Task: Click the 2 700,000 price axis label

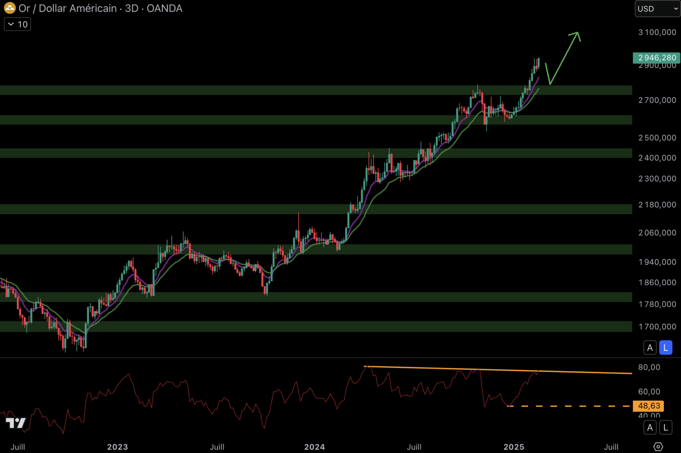Action: click(657, 100)
